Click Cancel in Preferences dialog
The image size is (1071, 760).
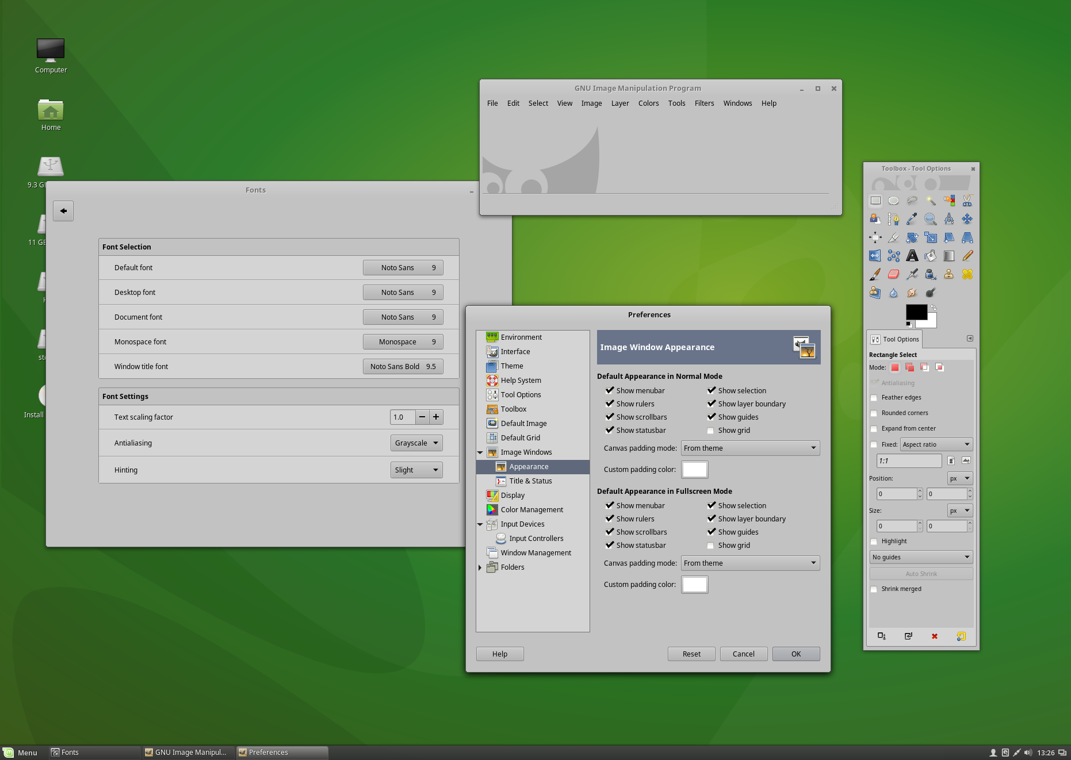tap(744, 654)
